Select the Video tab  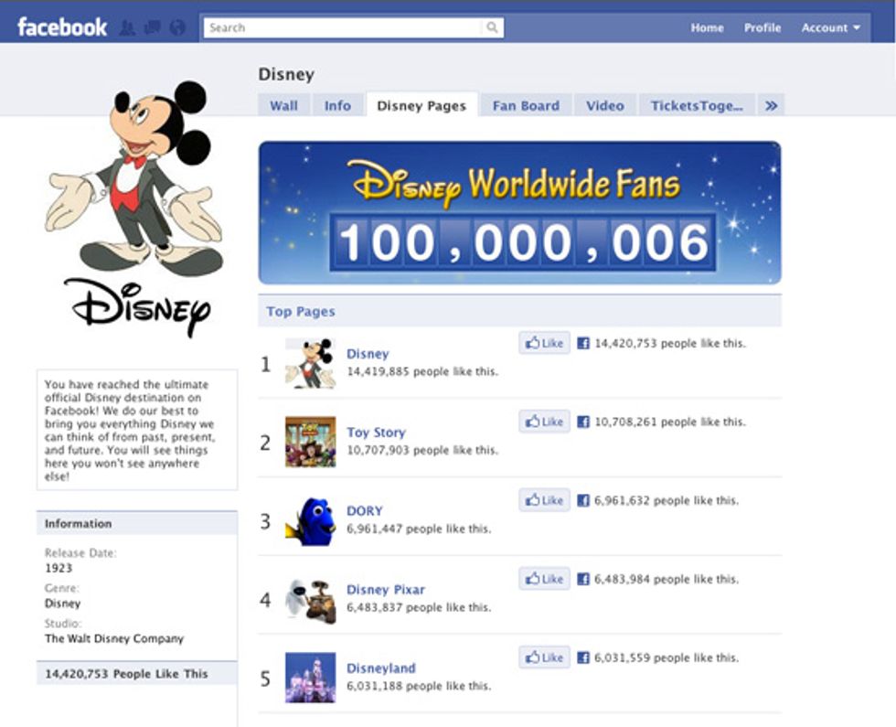(604, 106)
